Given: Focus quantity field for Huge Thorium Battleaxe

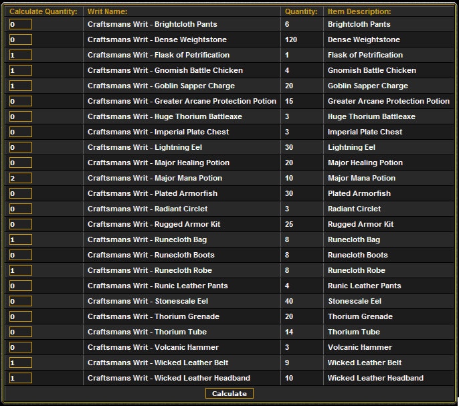Looking at the screenshot, I should (21, 116).
